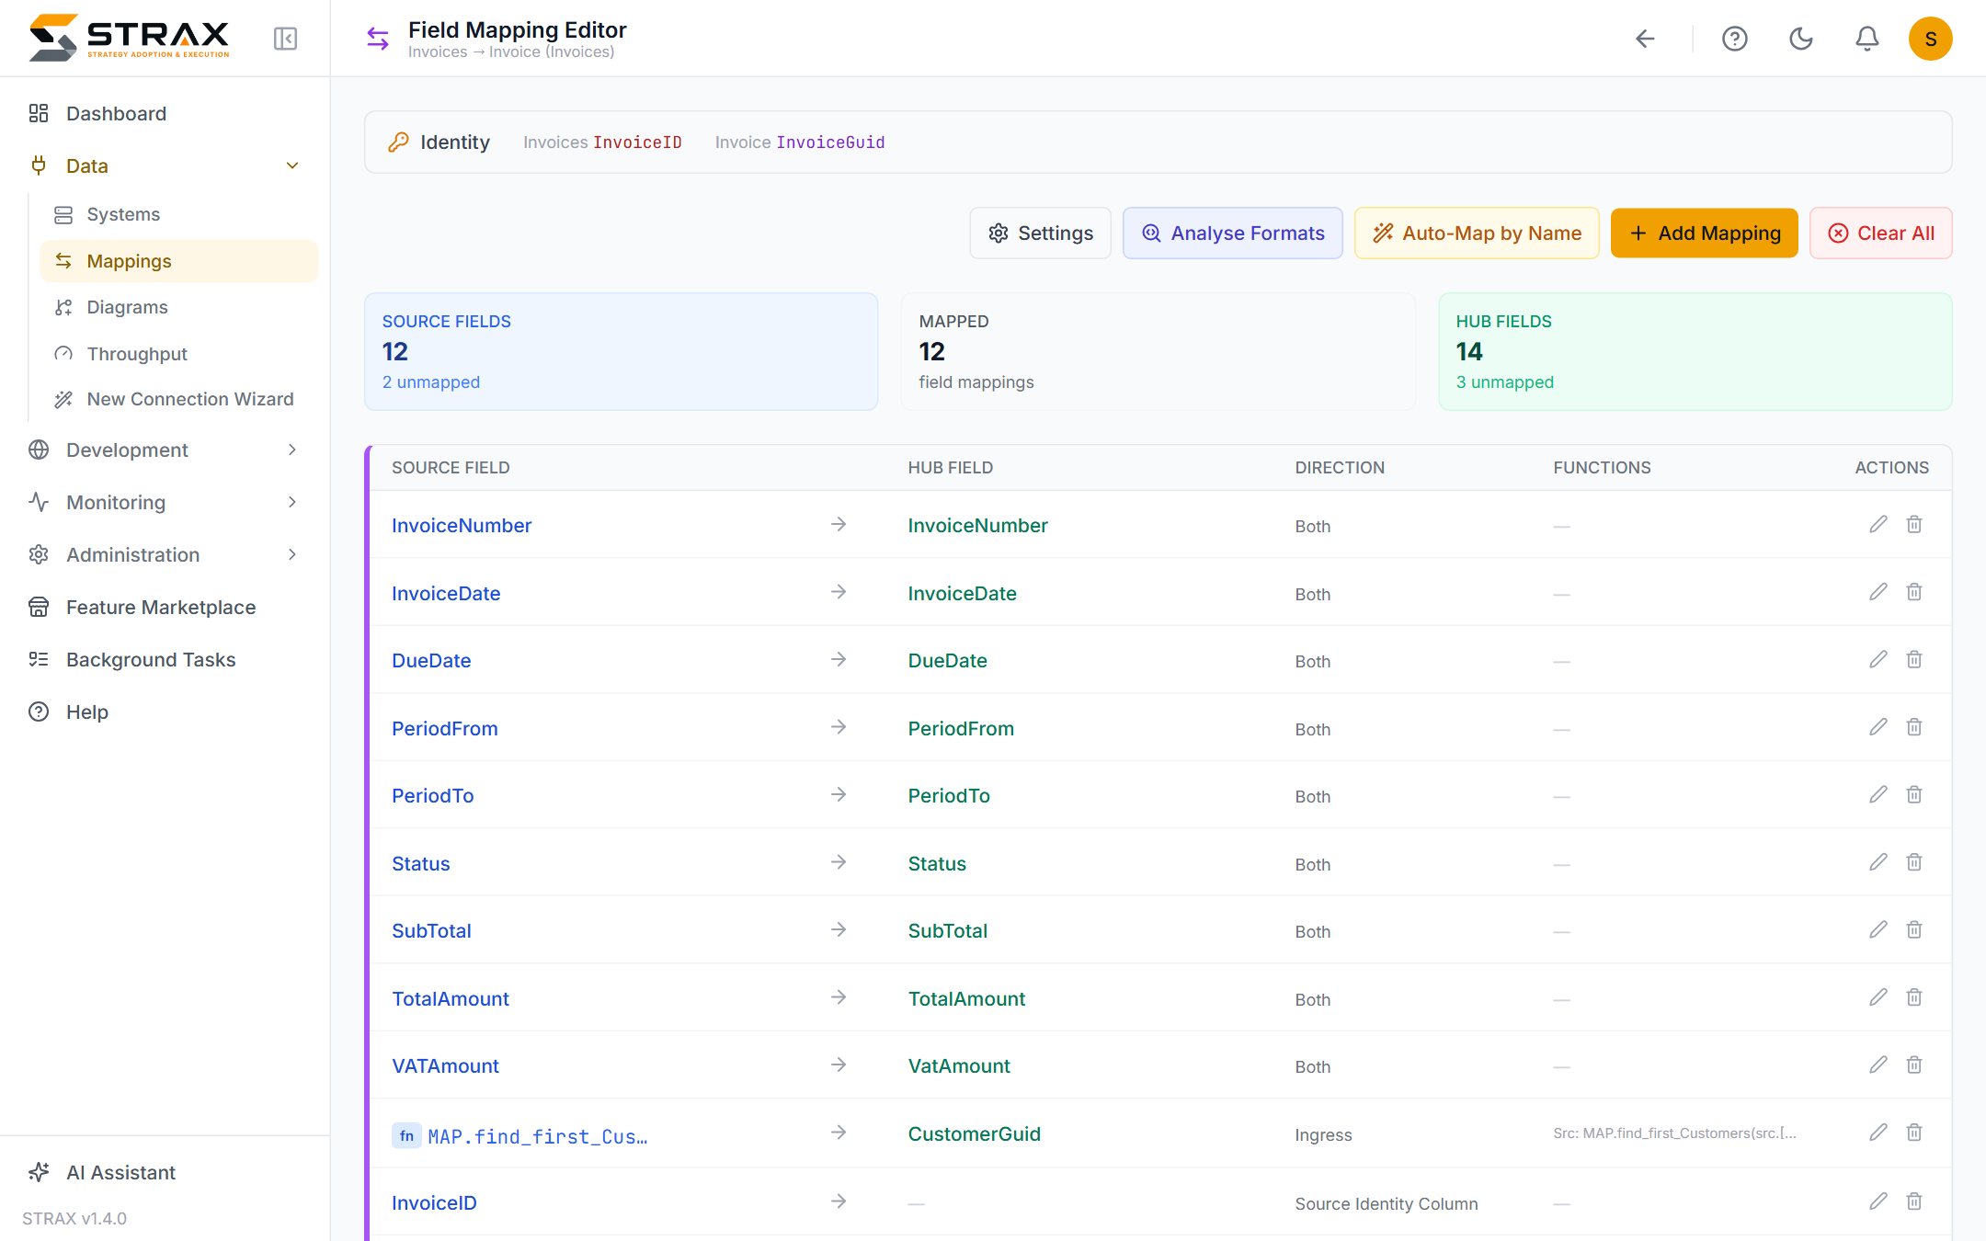Delete the DueDate mapping
This screenshot has width=1986, height=1241.
tap(1914, 659)
